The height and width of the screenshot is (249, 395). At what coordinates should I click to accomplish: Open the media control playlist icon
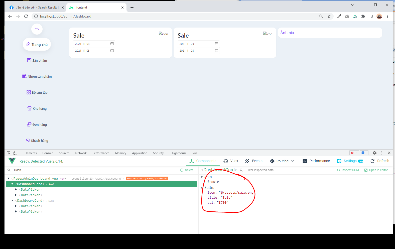(x=371, y=16)
